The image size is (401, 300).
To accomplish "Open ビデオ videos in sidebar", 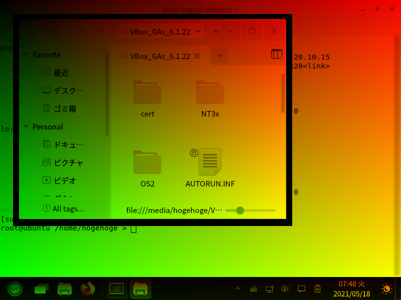I will (59, 180).
